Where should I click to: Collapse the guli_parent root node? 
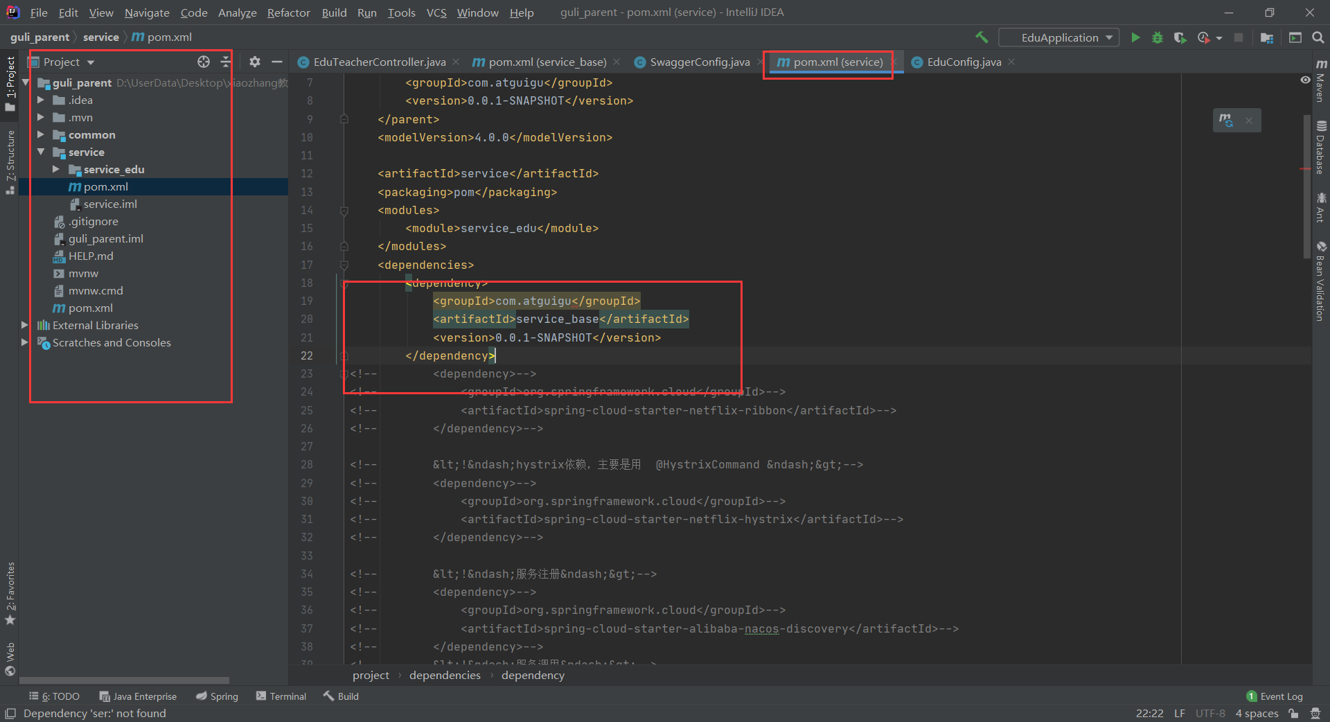pos(26,82)
